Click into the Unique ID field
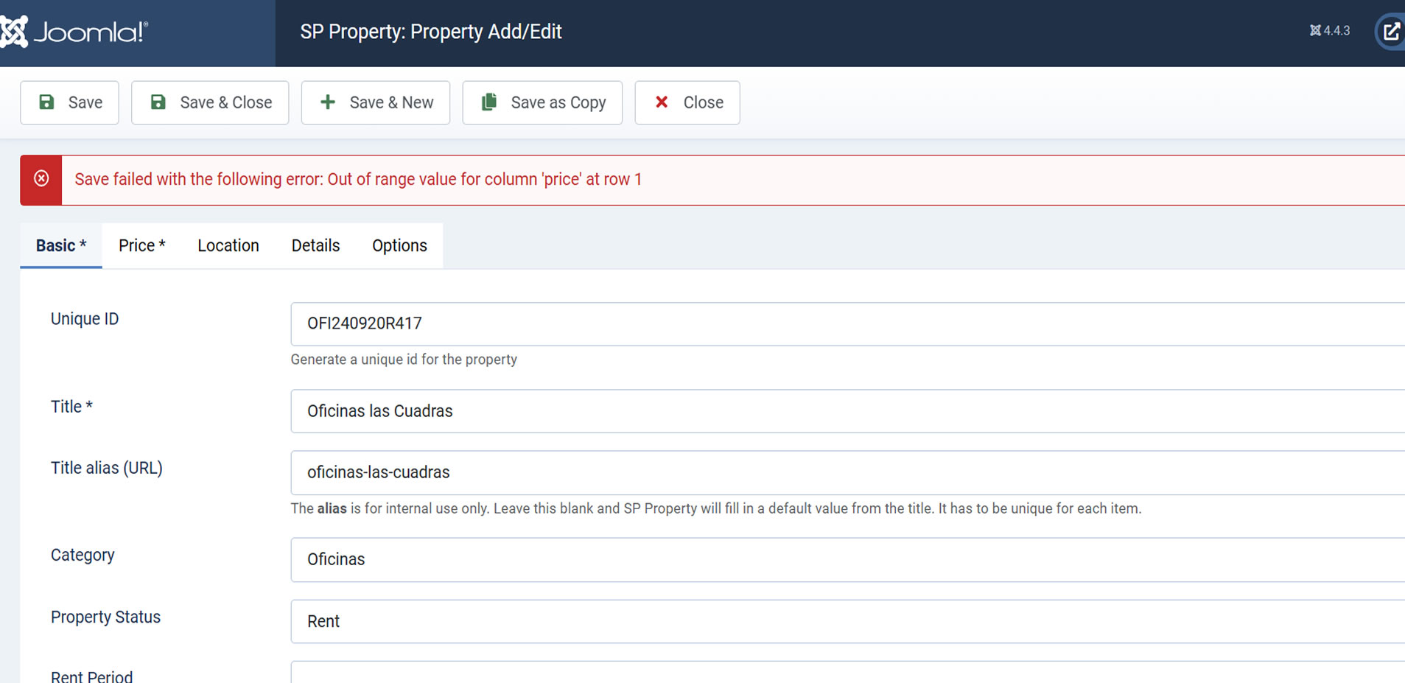This screenshot has width=1405, height=683. click(x=847, y=323)
